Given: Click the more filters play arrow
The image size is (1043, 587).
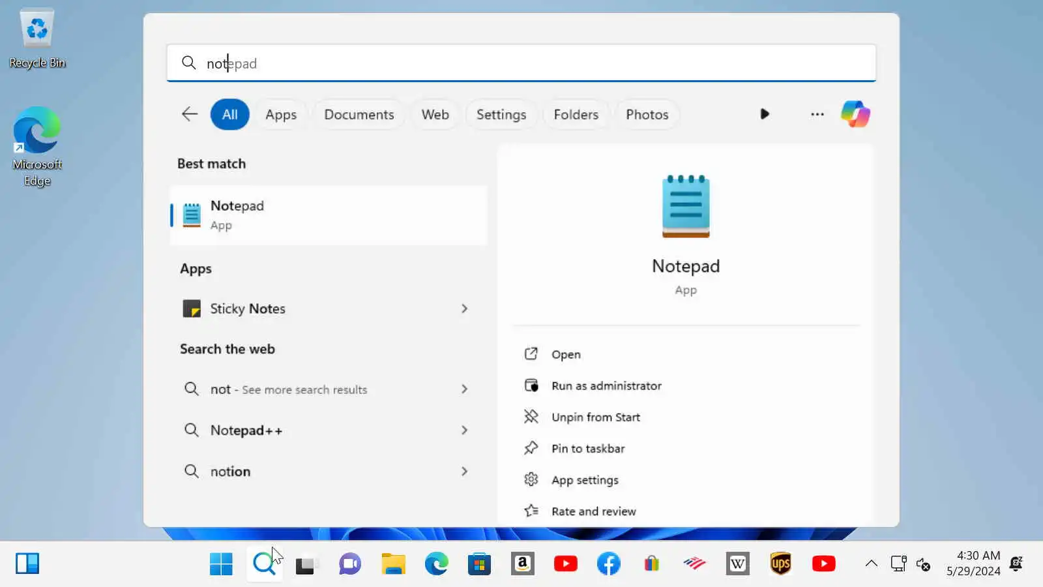Looking at the screenshot, I should [765, 114].
